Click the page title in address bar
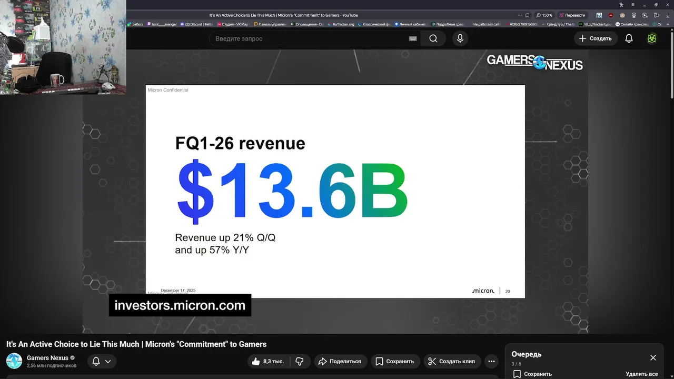Viewport: 674px width, 379px height. [283, 15]
